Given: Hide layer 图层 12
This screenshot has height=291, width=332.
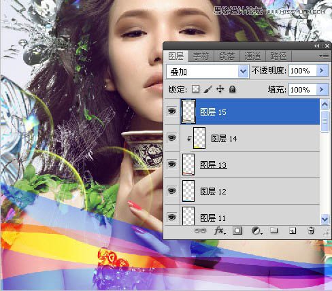Looking at the screenshot, I should tap(171, 191).
